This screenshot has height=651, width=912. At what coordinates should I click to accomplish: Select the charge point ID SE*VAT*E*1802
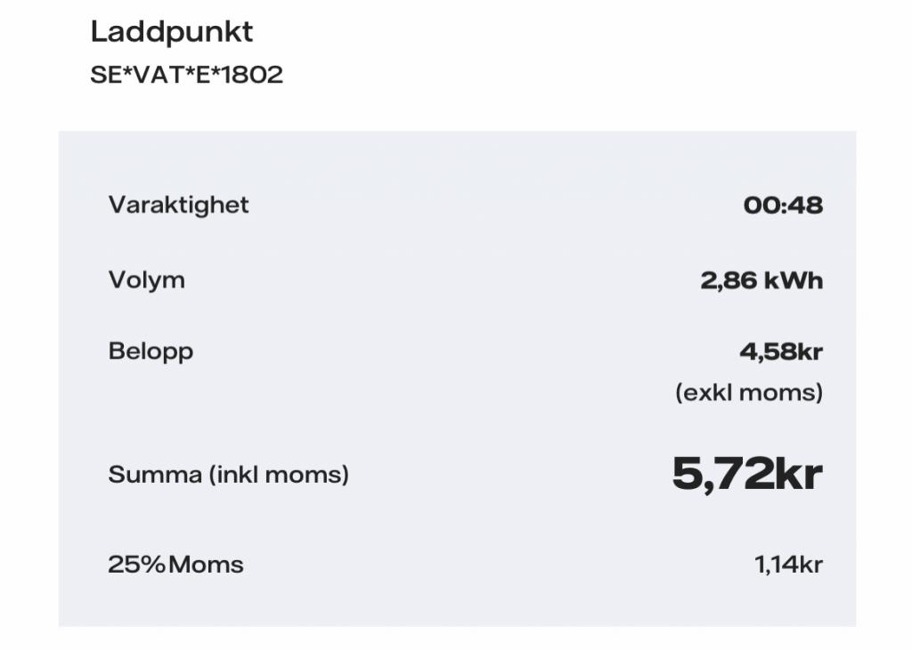click(187, 75)
